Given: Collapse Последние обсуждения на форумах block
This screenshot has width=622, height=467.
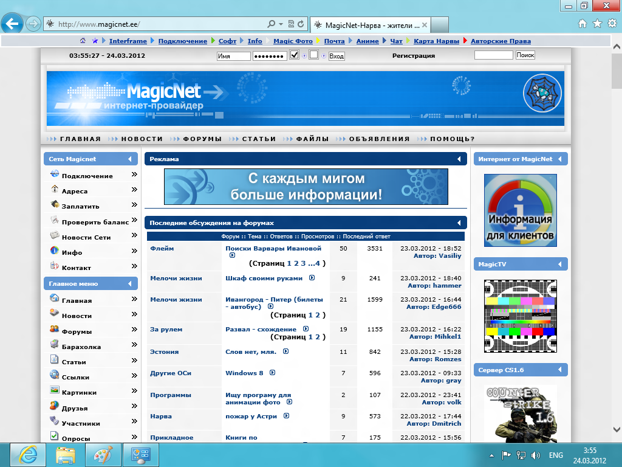Looking at the screenshot, I should tap(459, 223).
